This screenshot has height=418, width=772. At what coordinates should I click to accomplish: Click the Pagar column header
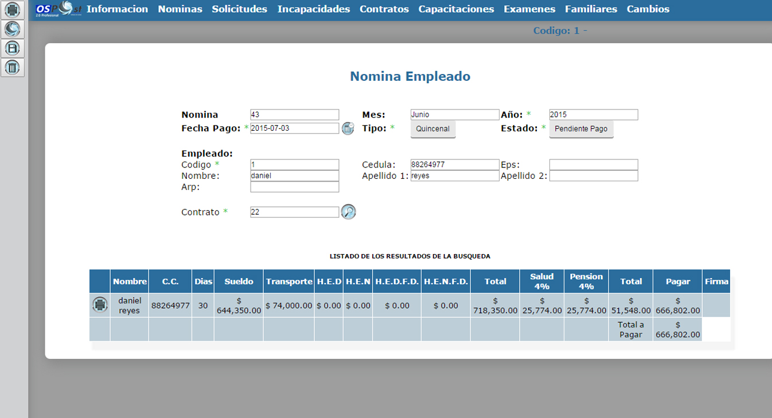coord(677,282)
